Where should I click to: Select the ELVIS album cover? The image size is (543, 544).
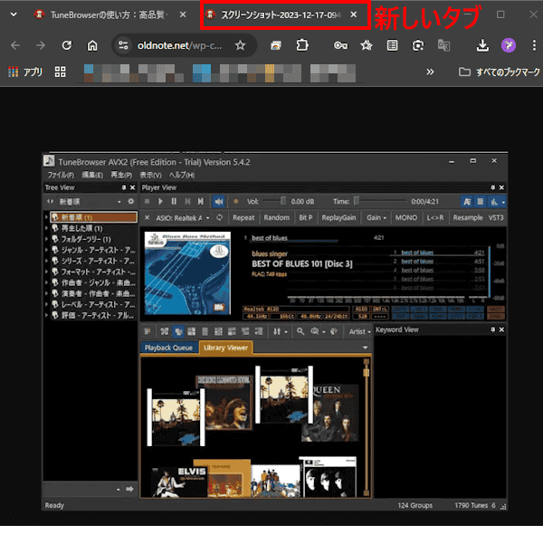point(179,482)
